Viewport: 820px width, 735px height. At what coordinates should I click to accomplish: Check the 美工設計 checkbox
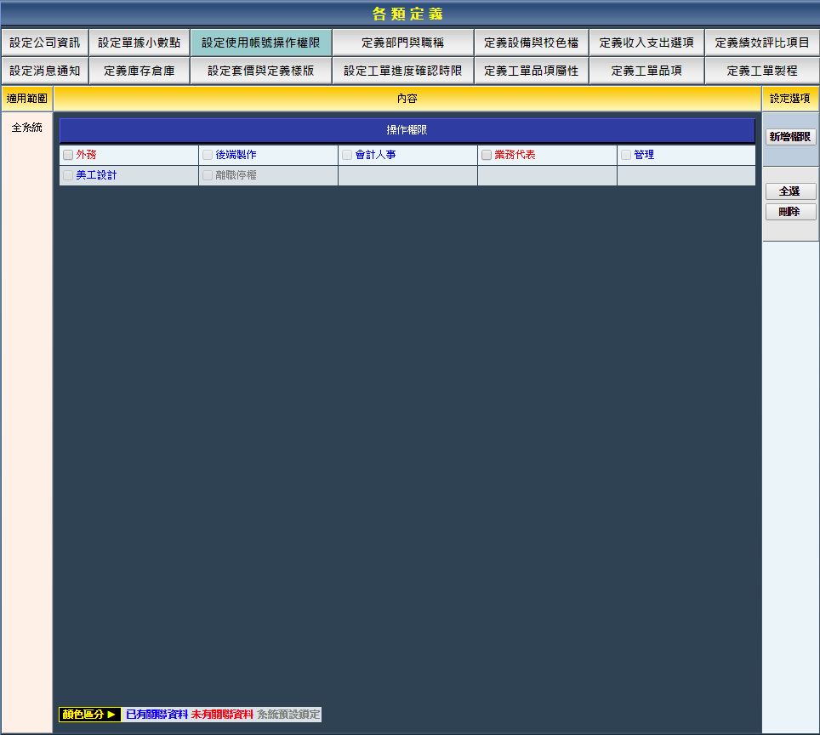(68, 175)
